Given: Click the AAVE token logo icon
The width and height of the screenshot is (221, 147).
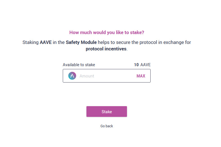Looking at the screenshot, I should tap(72, 76).
